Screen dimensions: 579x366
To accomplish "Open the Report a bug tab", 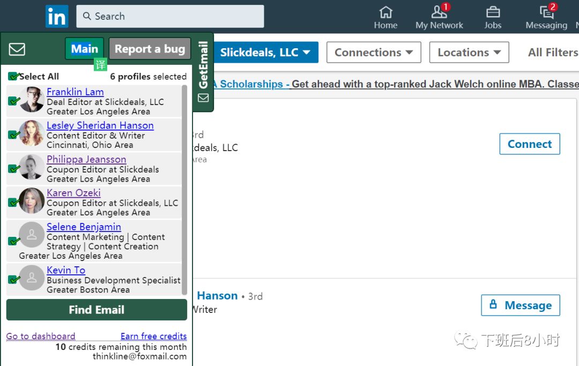I will [x=150, y=49].
